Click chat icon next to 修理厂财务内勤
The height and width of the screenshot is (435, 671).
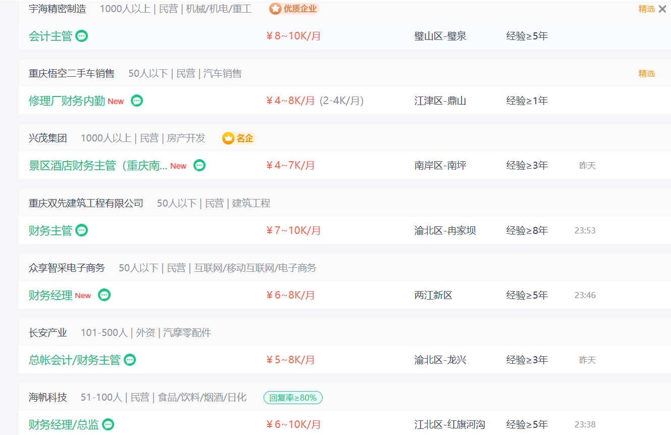coord(137,101)
